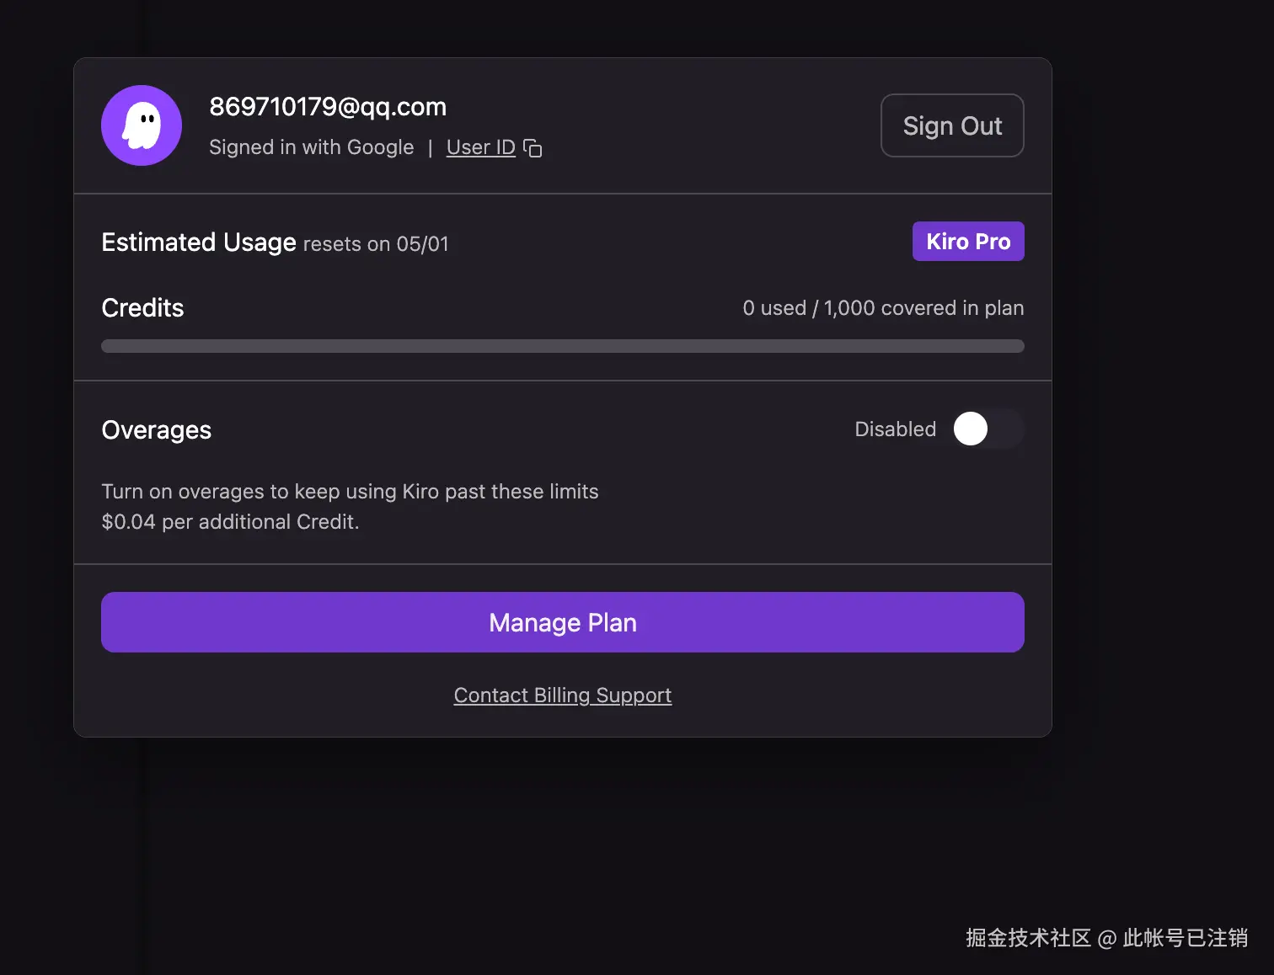Expand the Estimated Usage section
This screenshot has height=975, width=1274.
199,242
